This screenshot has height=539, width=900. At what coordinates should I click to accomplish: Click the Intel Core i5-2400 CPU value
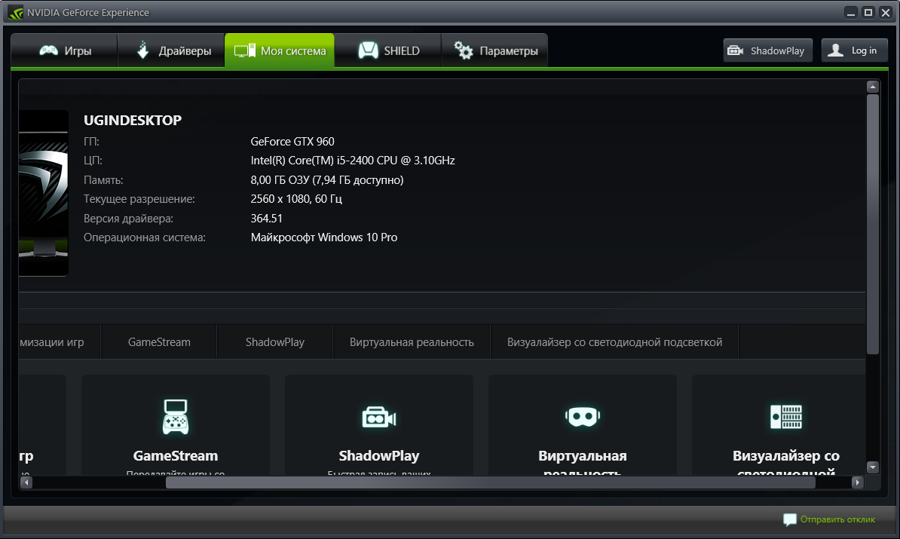[353, 161]
